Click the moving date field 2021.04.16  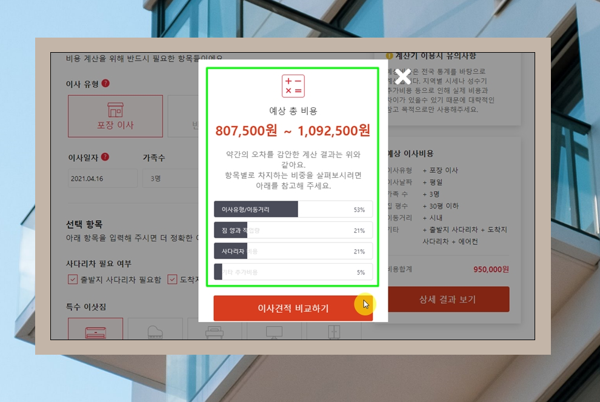[x=102, y=178]
